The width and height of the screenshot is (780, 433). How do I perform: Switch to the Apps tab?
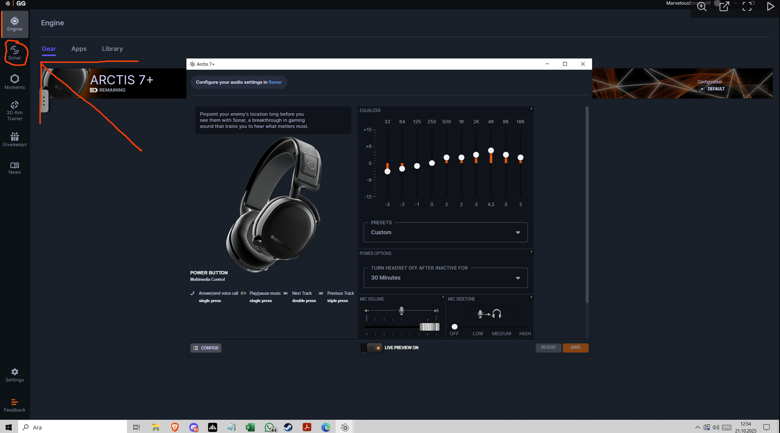pyautogui.click(x=79, y=49)
